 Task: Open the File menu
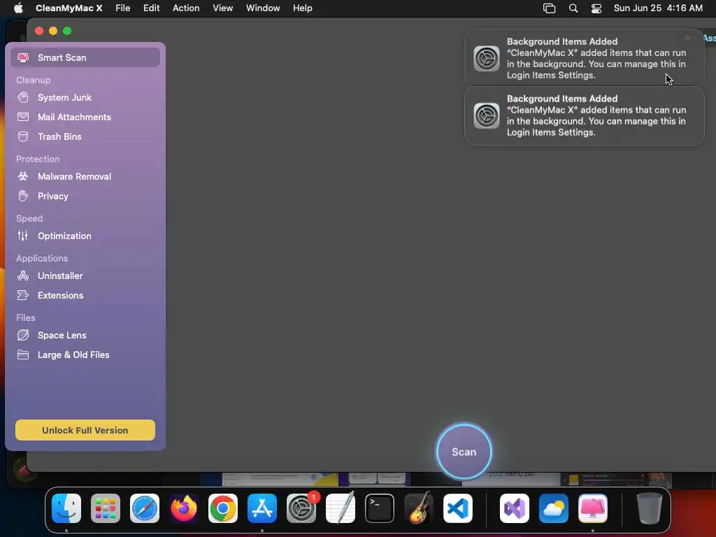(x=123, y=8)
